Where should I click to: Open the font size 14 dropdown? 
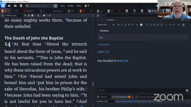(113, 25)
